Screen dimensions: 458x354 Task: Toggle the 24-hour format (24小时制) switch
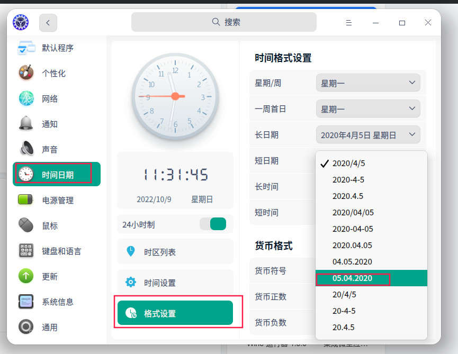(x=213, y=224)
